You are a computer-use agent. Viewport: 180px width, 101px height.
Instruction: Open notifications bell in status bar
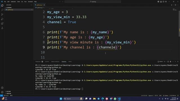(x=178, y=95)
